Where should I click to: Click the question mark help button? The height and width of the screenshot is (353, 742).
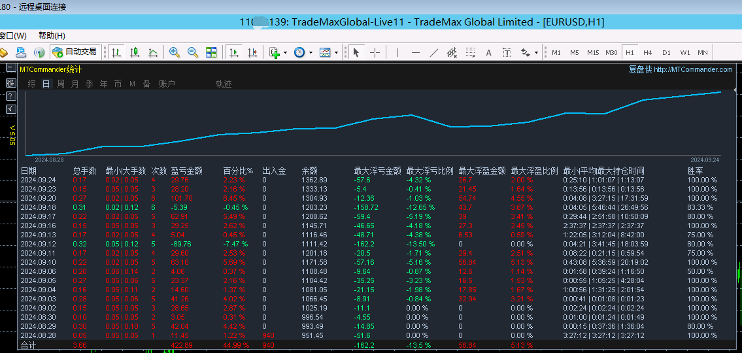click(x=10, y=96)
